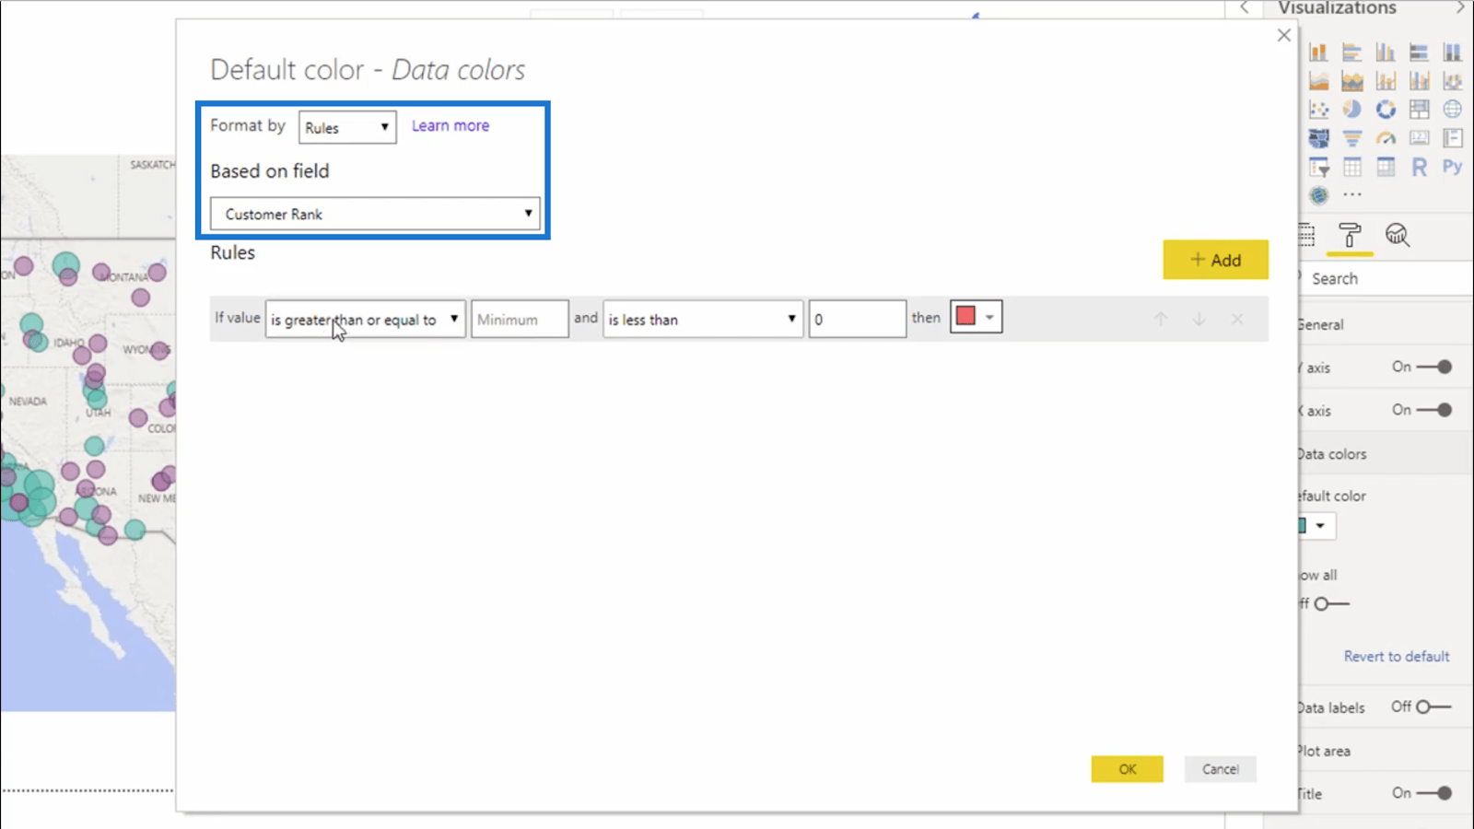Select the 100% stacked column chart visualization
The image size is (1474, 829).
[x=1452, y=53]
